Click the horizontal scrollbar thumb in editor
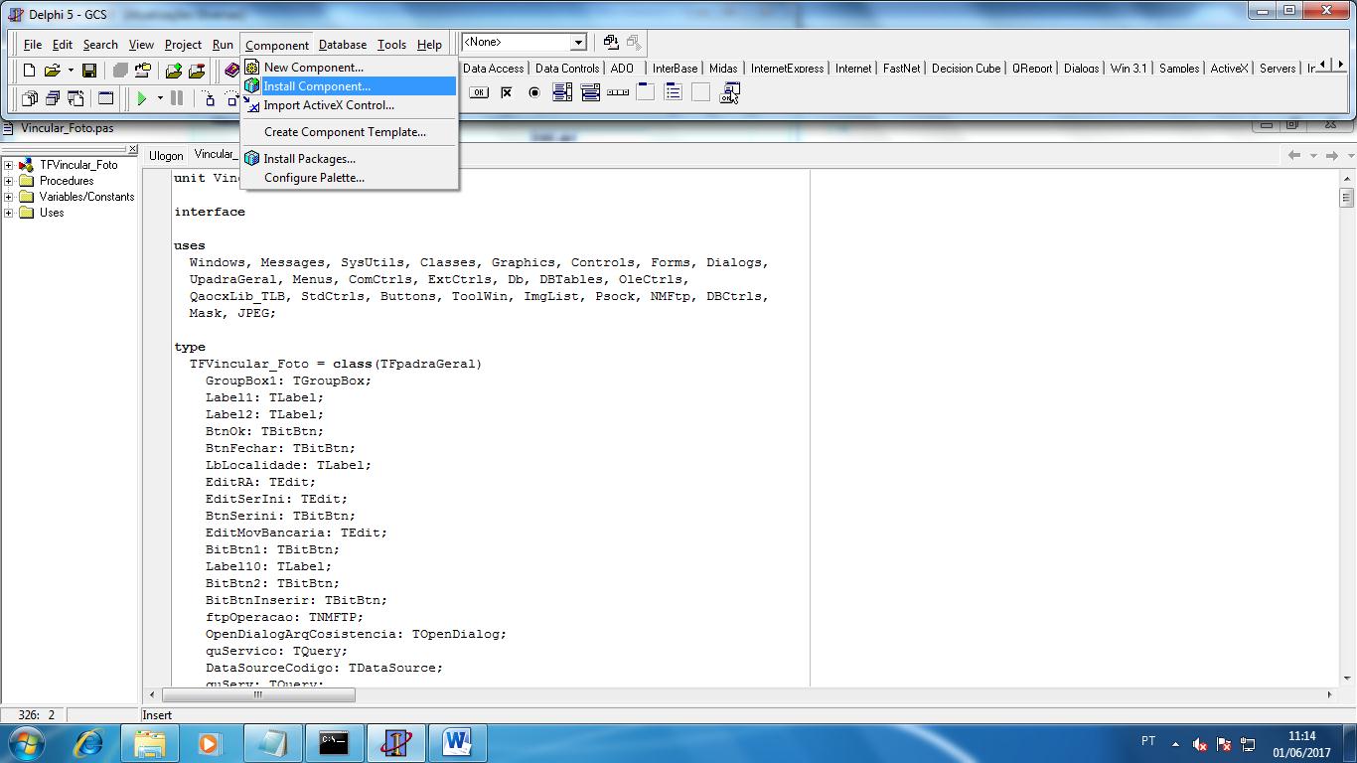 click(x=258, y=695)
